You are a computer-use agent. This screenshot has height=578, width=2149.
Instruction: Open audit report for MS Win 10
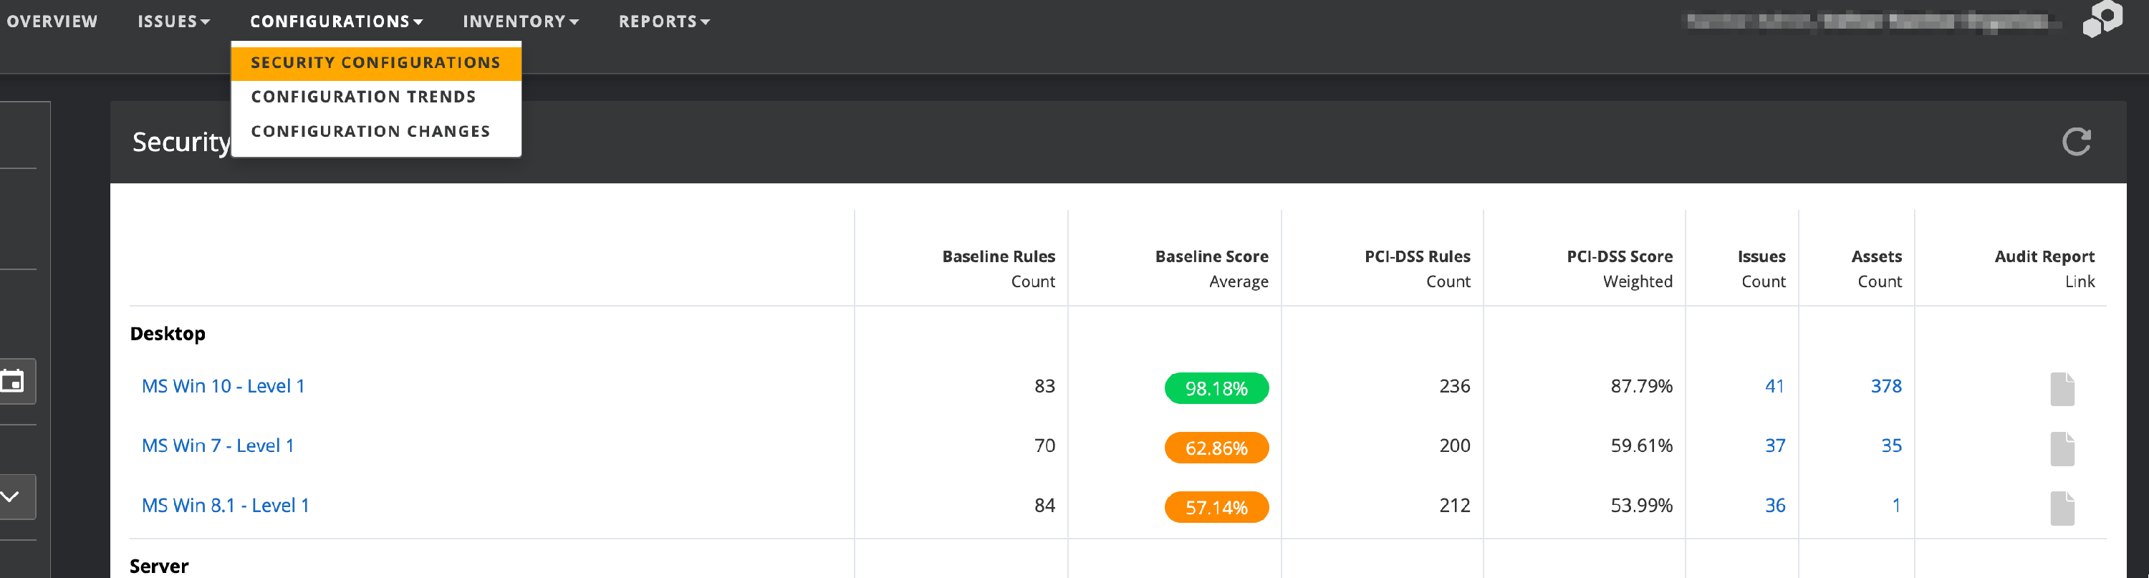coord(2062,389)
